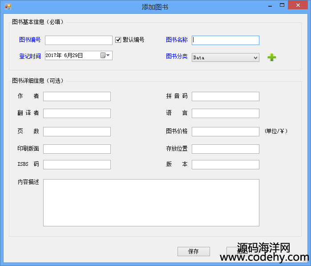Screen dimensions: 311x266
Task: Select the 版本 text box
Action: click(225, 164)
